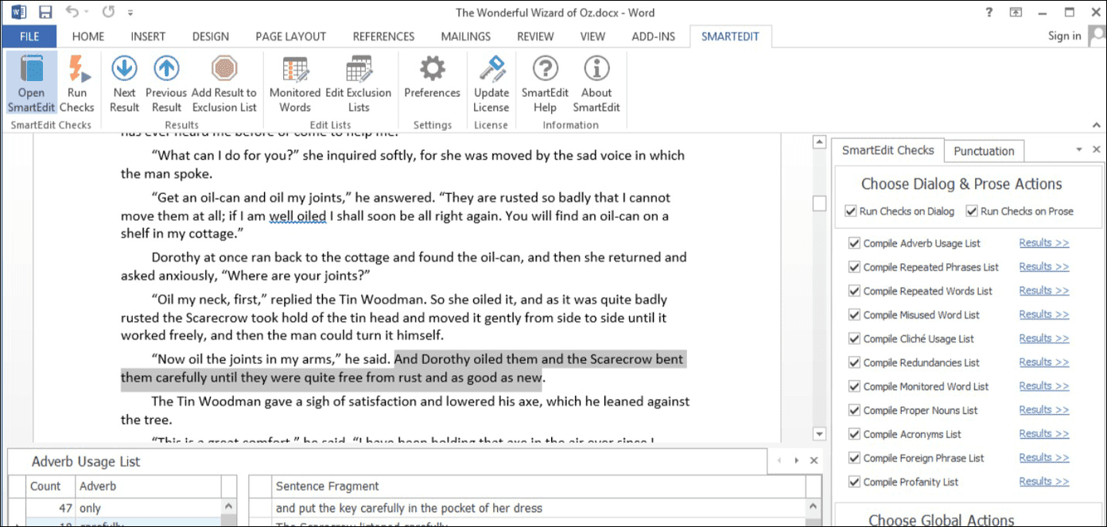Uncheck Compile Repeated Phrases List
The image size is (1107, 527).
854,267
